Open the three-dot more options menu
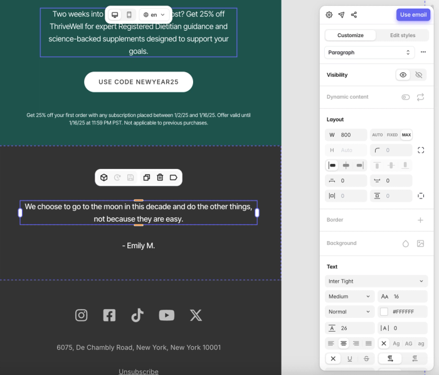 point(423,52)
